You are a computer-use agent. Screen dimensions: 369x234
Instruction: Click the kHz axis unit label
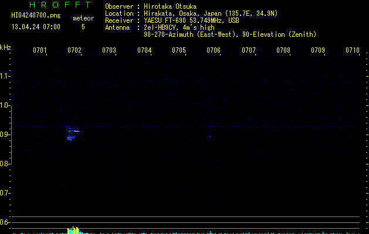coord(5,47)
